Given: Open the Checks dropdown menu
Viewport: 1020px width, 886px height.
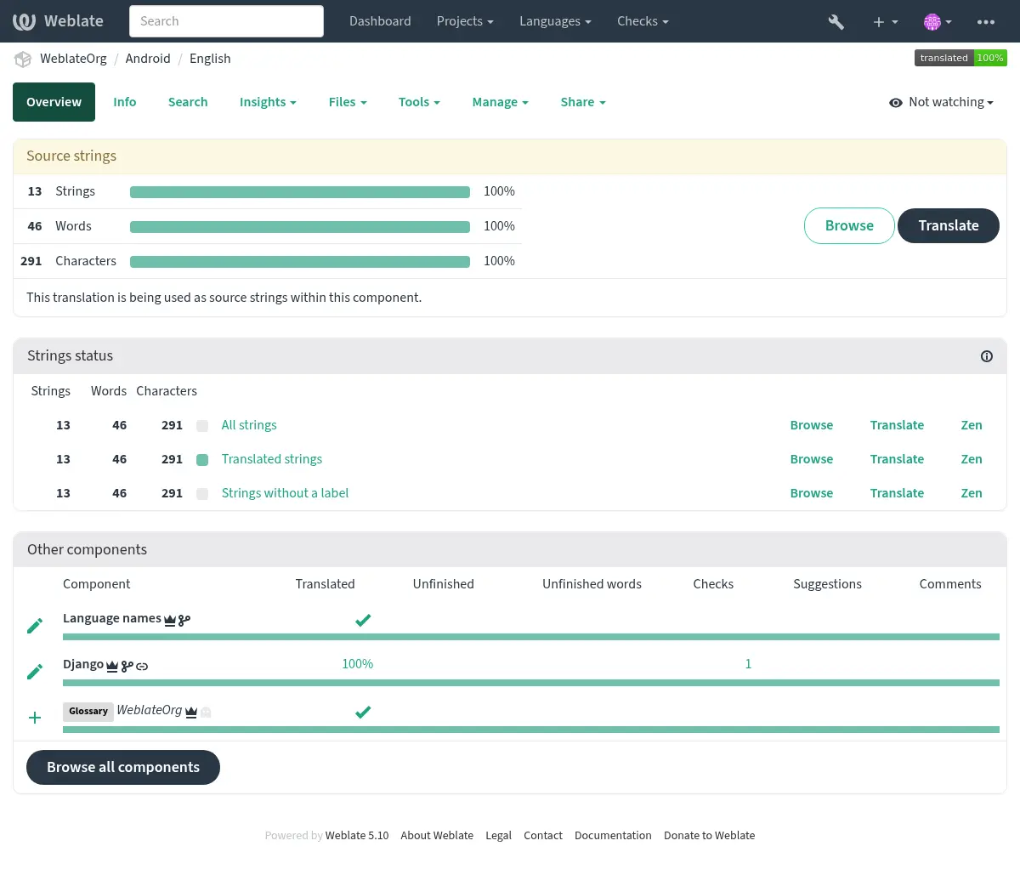Looking at the screenshot, I should pyautogui.click(x=643, y=21).
